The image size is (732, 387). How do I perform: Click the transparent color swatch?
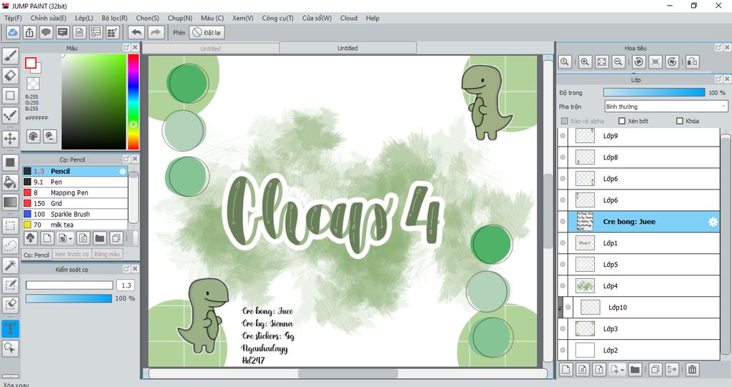33,84
